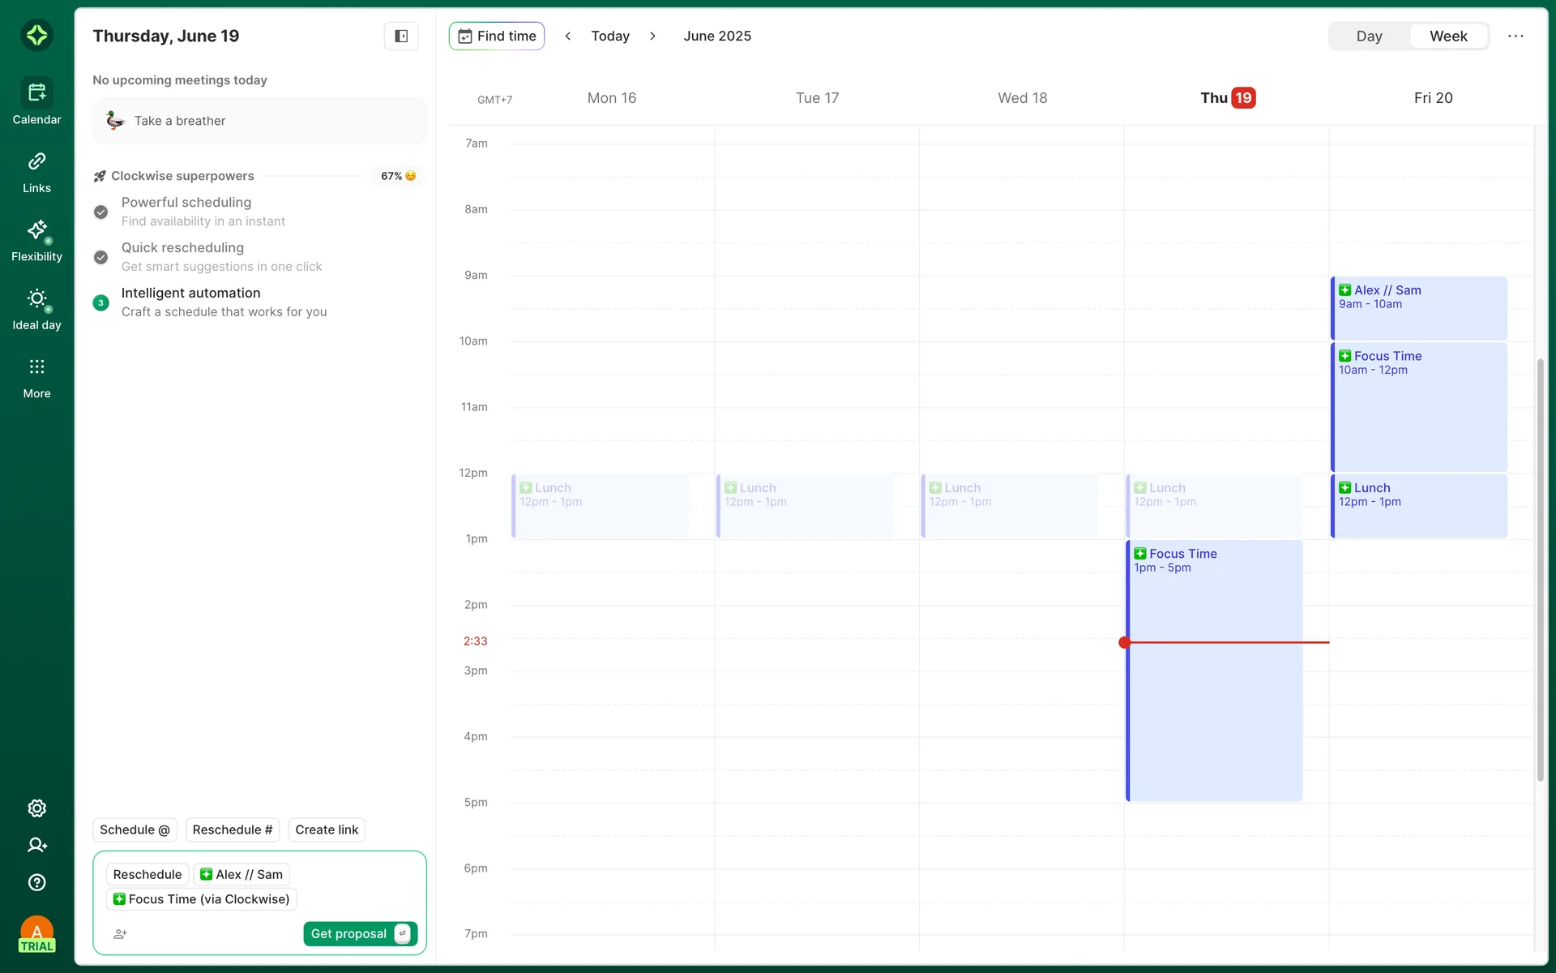Open the three-dot calendar options menu
The height and width of the screenshot is (973, 1556).
(1515, 36)
